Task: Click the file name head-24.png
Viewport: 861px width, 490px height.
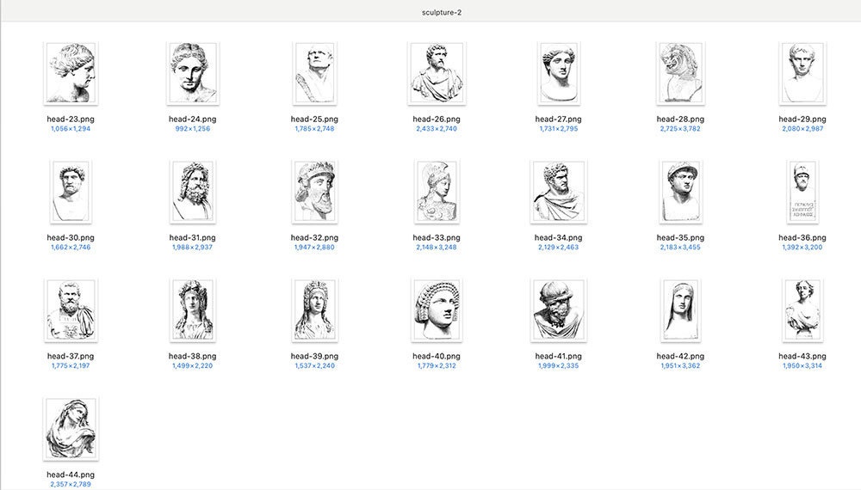Action: point(193,119)
